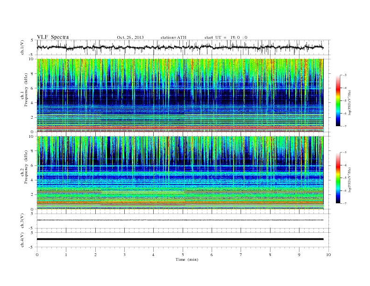Click inside the ch.2 frequency spectrogram
This screenshot has width=370, height=286.
point(180,173)
